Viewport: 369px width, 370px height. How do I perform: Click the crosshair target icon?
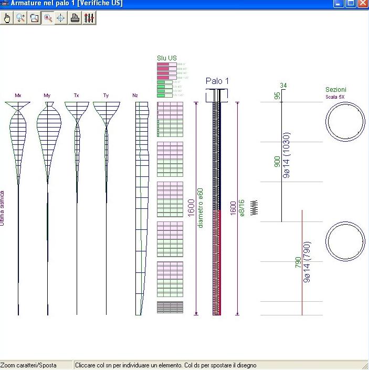(61, 18)
